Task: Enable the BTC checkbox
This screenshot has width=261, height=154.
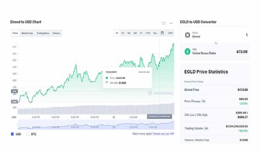Action: (28, 134)
